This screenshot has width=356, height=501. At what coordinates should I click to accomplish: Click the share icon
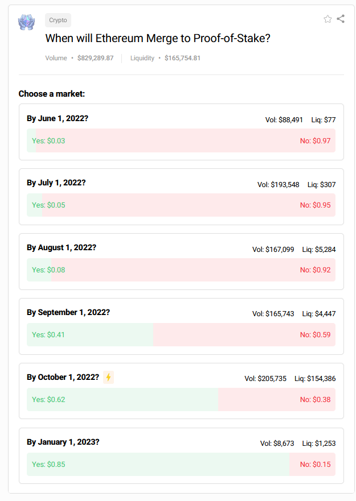coord(341,19)
